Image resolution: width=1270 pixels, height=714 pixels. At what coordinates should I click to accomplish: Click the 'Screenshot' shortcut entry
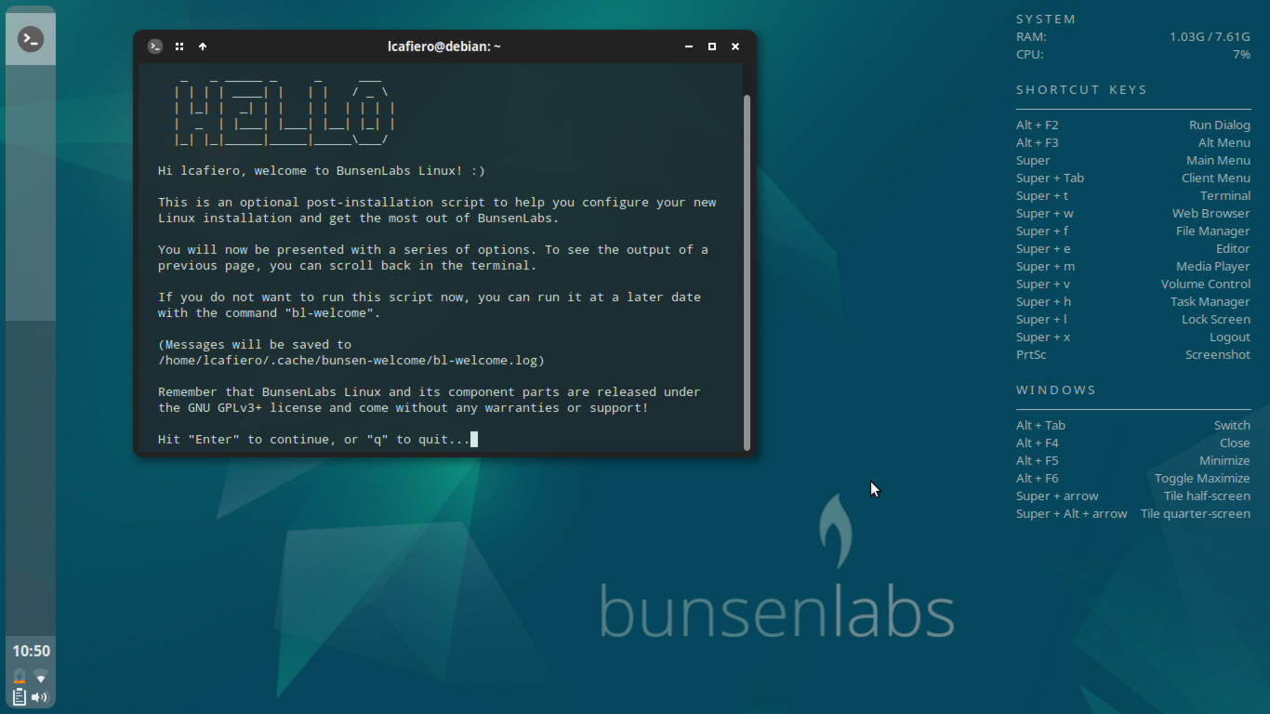point(1217,355)
